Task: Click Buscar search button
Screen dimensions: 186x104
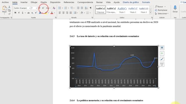Action: pos(159,7)
